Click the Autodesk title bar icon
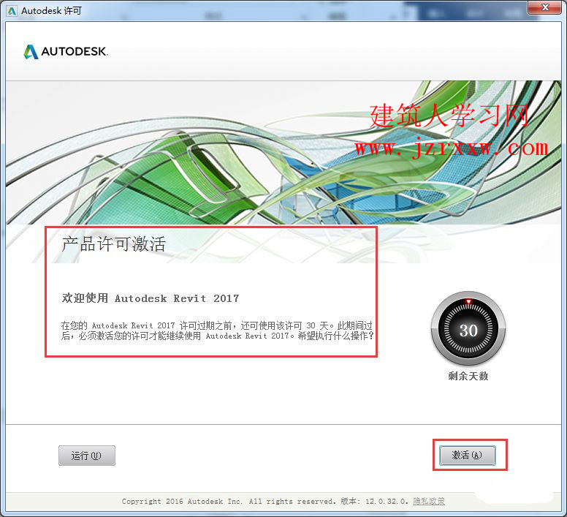567x517 pixels. (x=12, y=11)
